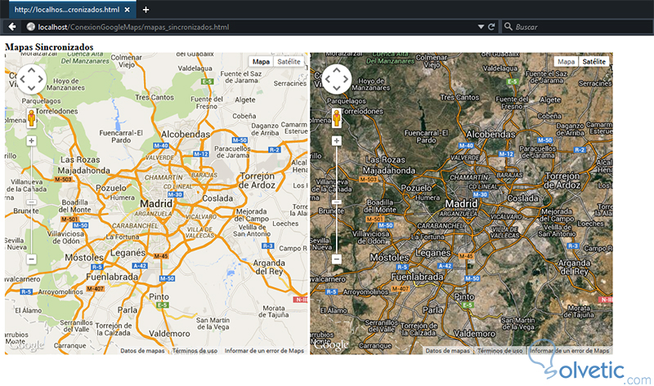Switch the left map to Mapa view

click(261, 62)
